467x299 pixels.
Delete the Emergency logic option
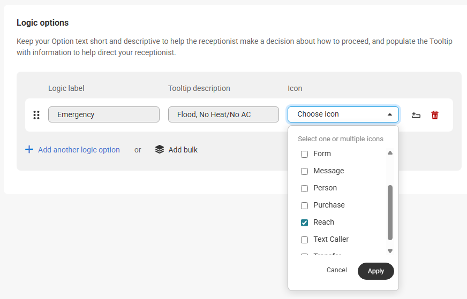tap(435, 115)
